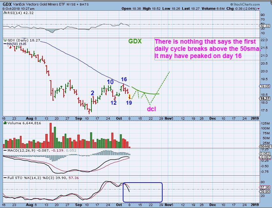Click the green GDX label on price chart
Screen dimensions: 272x208
pyautogui.click(x=135, y=41)
